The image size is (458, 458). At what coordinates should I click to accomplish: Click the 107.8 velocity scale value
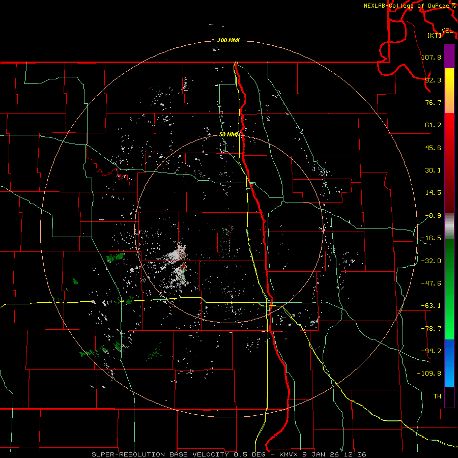coord(431,57)
